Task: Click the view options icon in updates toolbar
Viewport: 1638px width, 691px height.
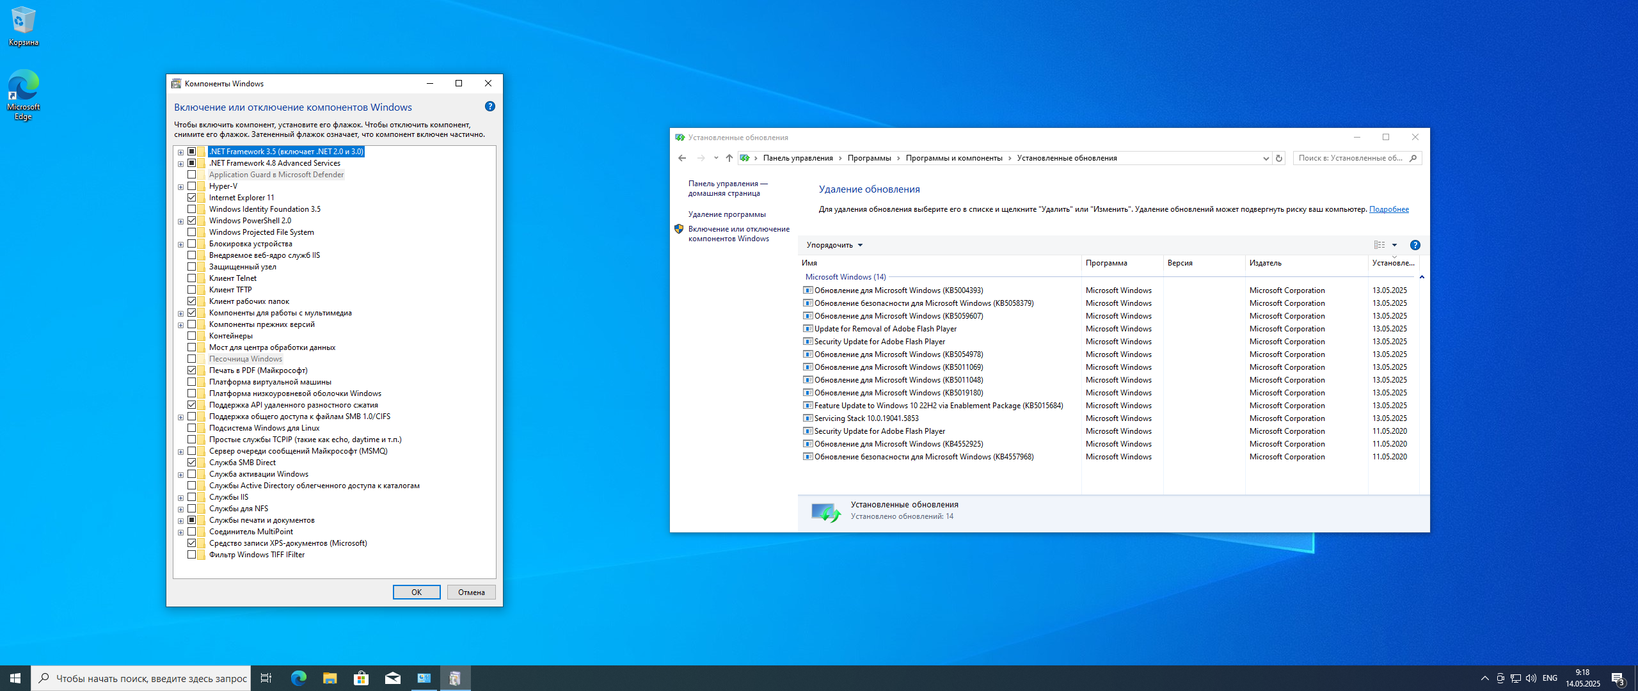Action: pos(1380,245)
